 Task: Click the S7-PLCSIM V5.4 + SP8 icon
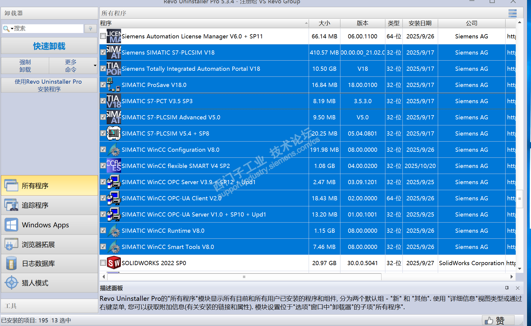point(114,133)
